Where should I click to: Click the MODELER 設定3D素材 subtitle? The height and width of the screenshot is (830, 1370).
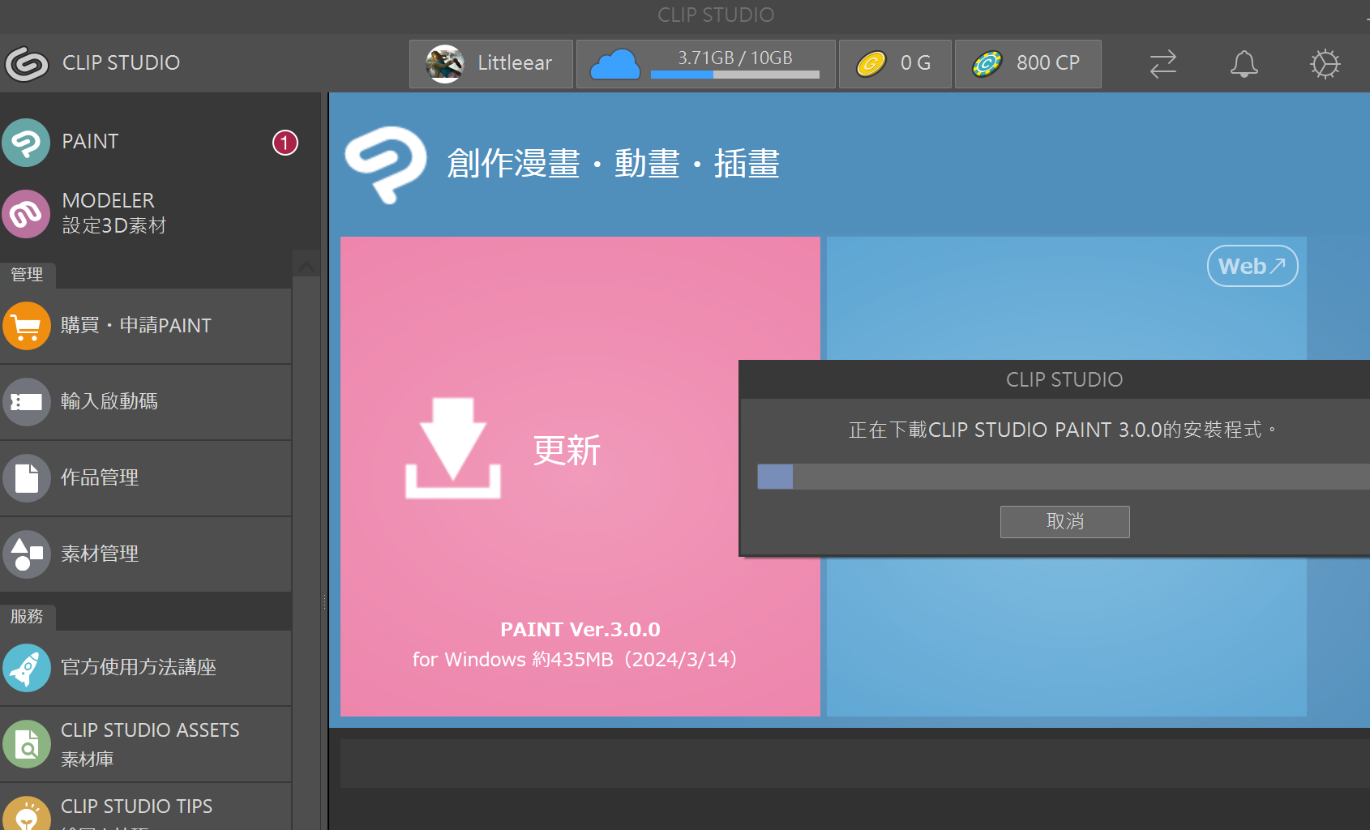114,226
